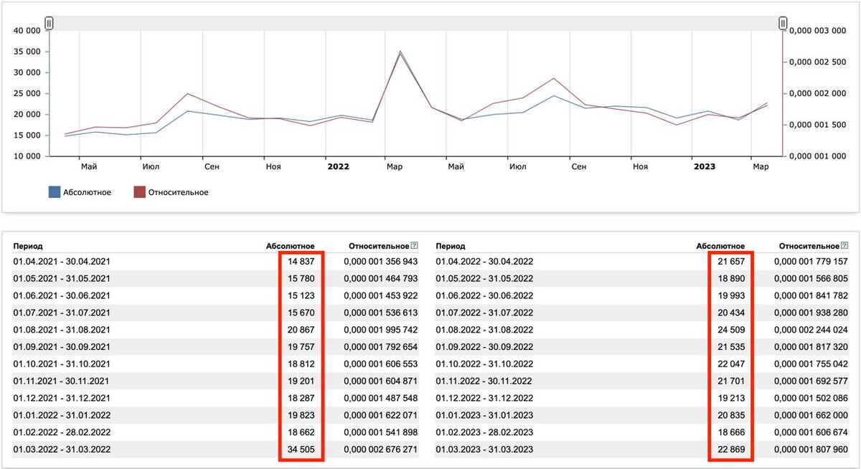Click the Относительное legend label
Image resolution: width=861 pixels, height=469 pixels.
click(x=179, y=192)
